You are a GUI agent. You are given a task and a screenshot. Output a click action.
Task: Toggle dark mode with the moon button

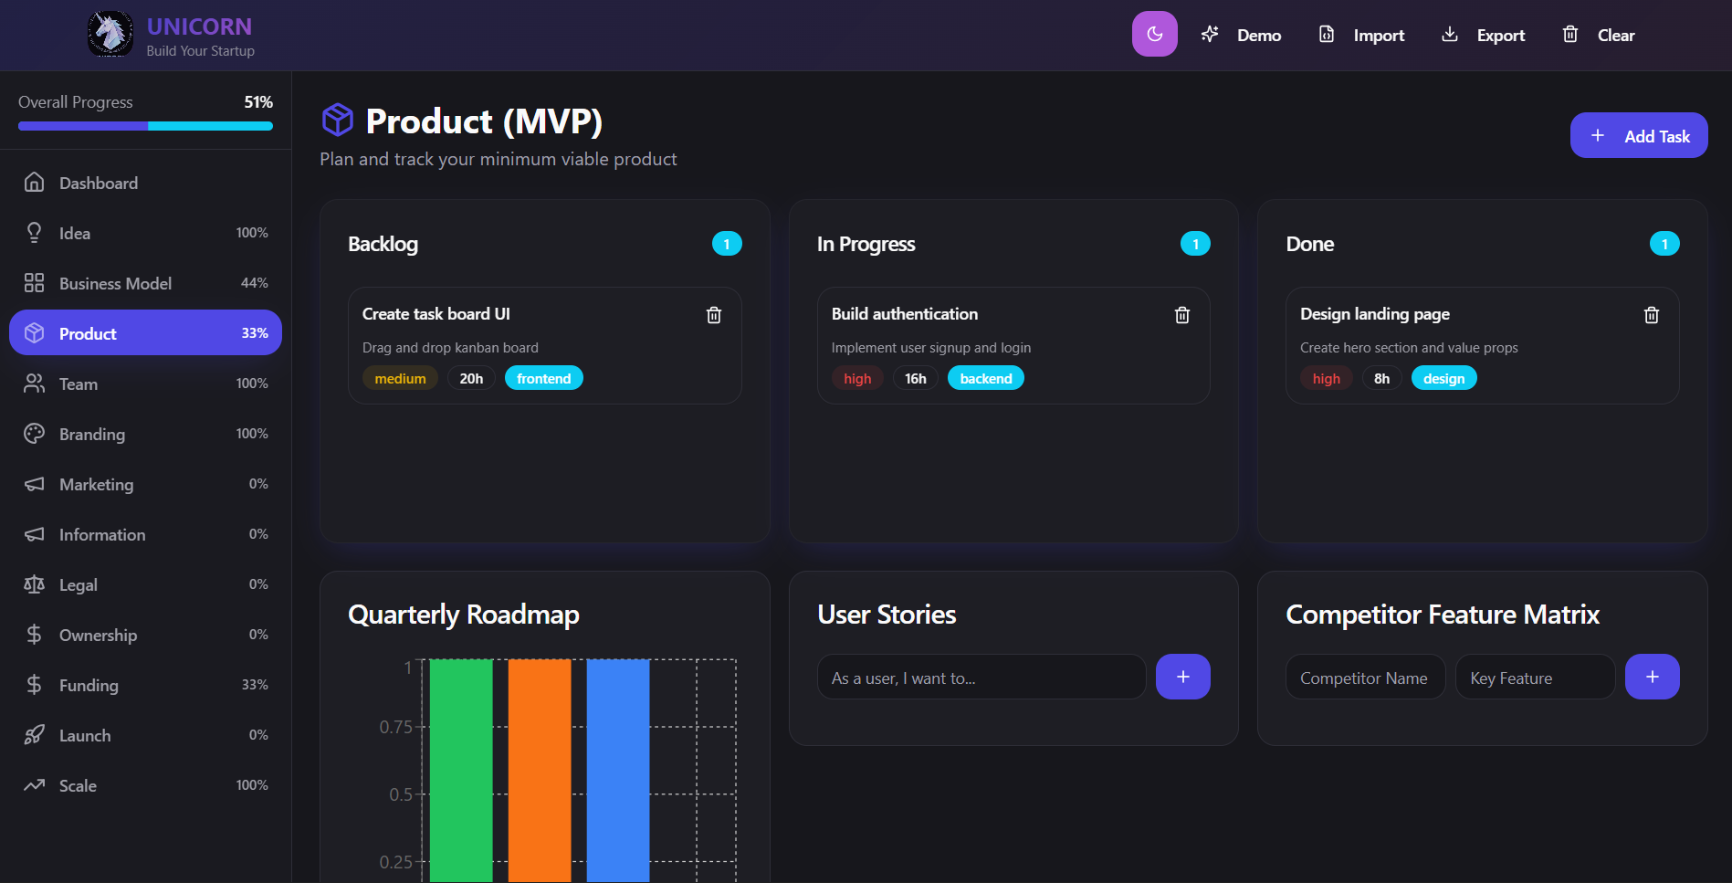(x=1154, y=35)
